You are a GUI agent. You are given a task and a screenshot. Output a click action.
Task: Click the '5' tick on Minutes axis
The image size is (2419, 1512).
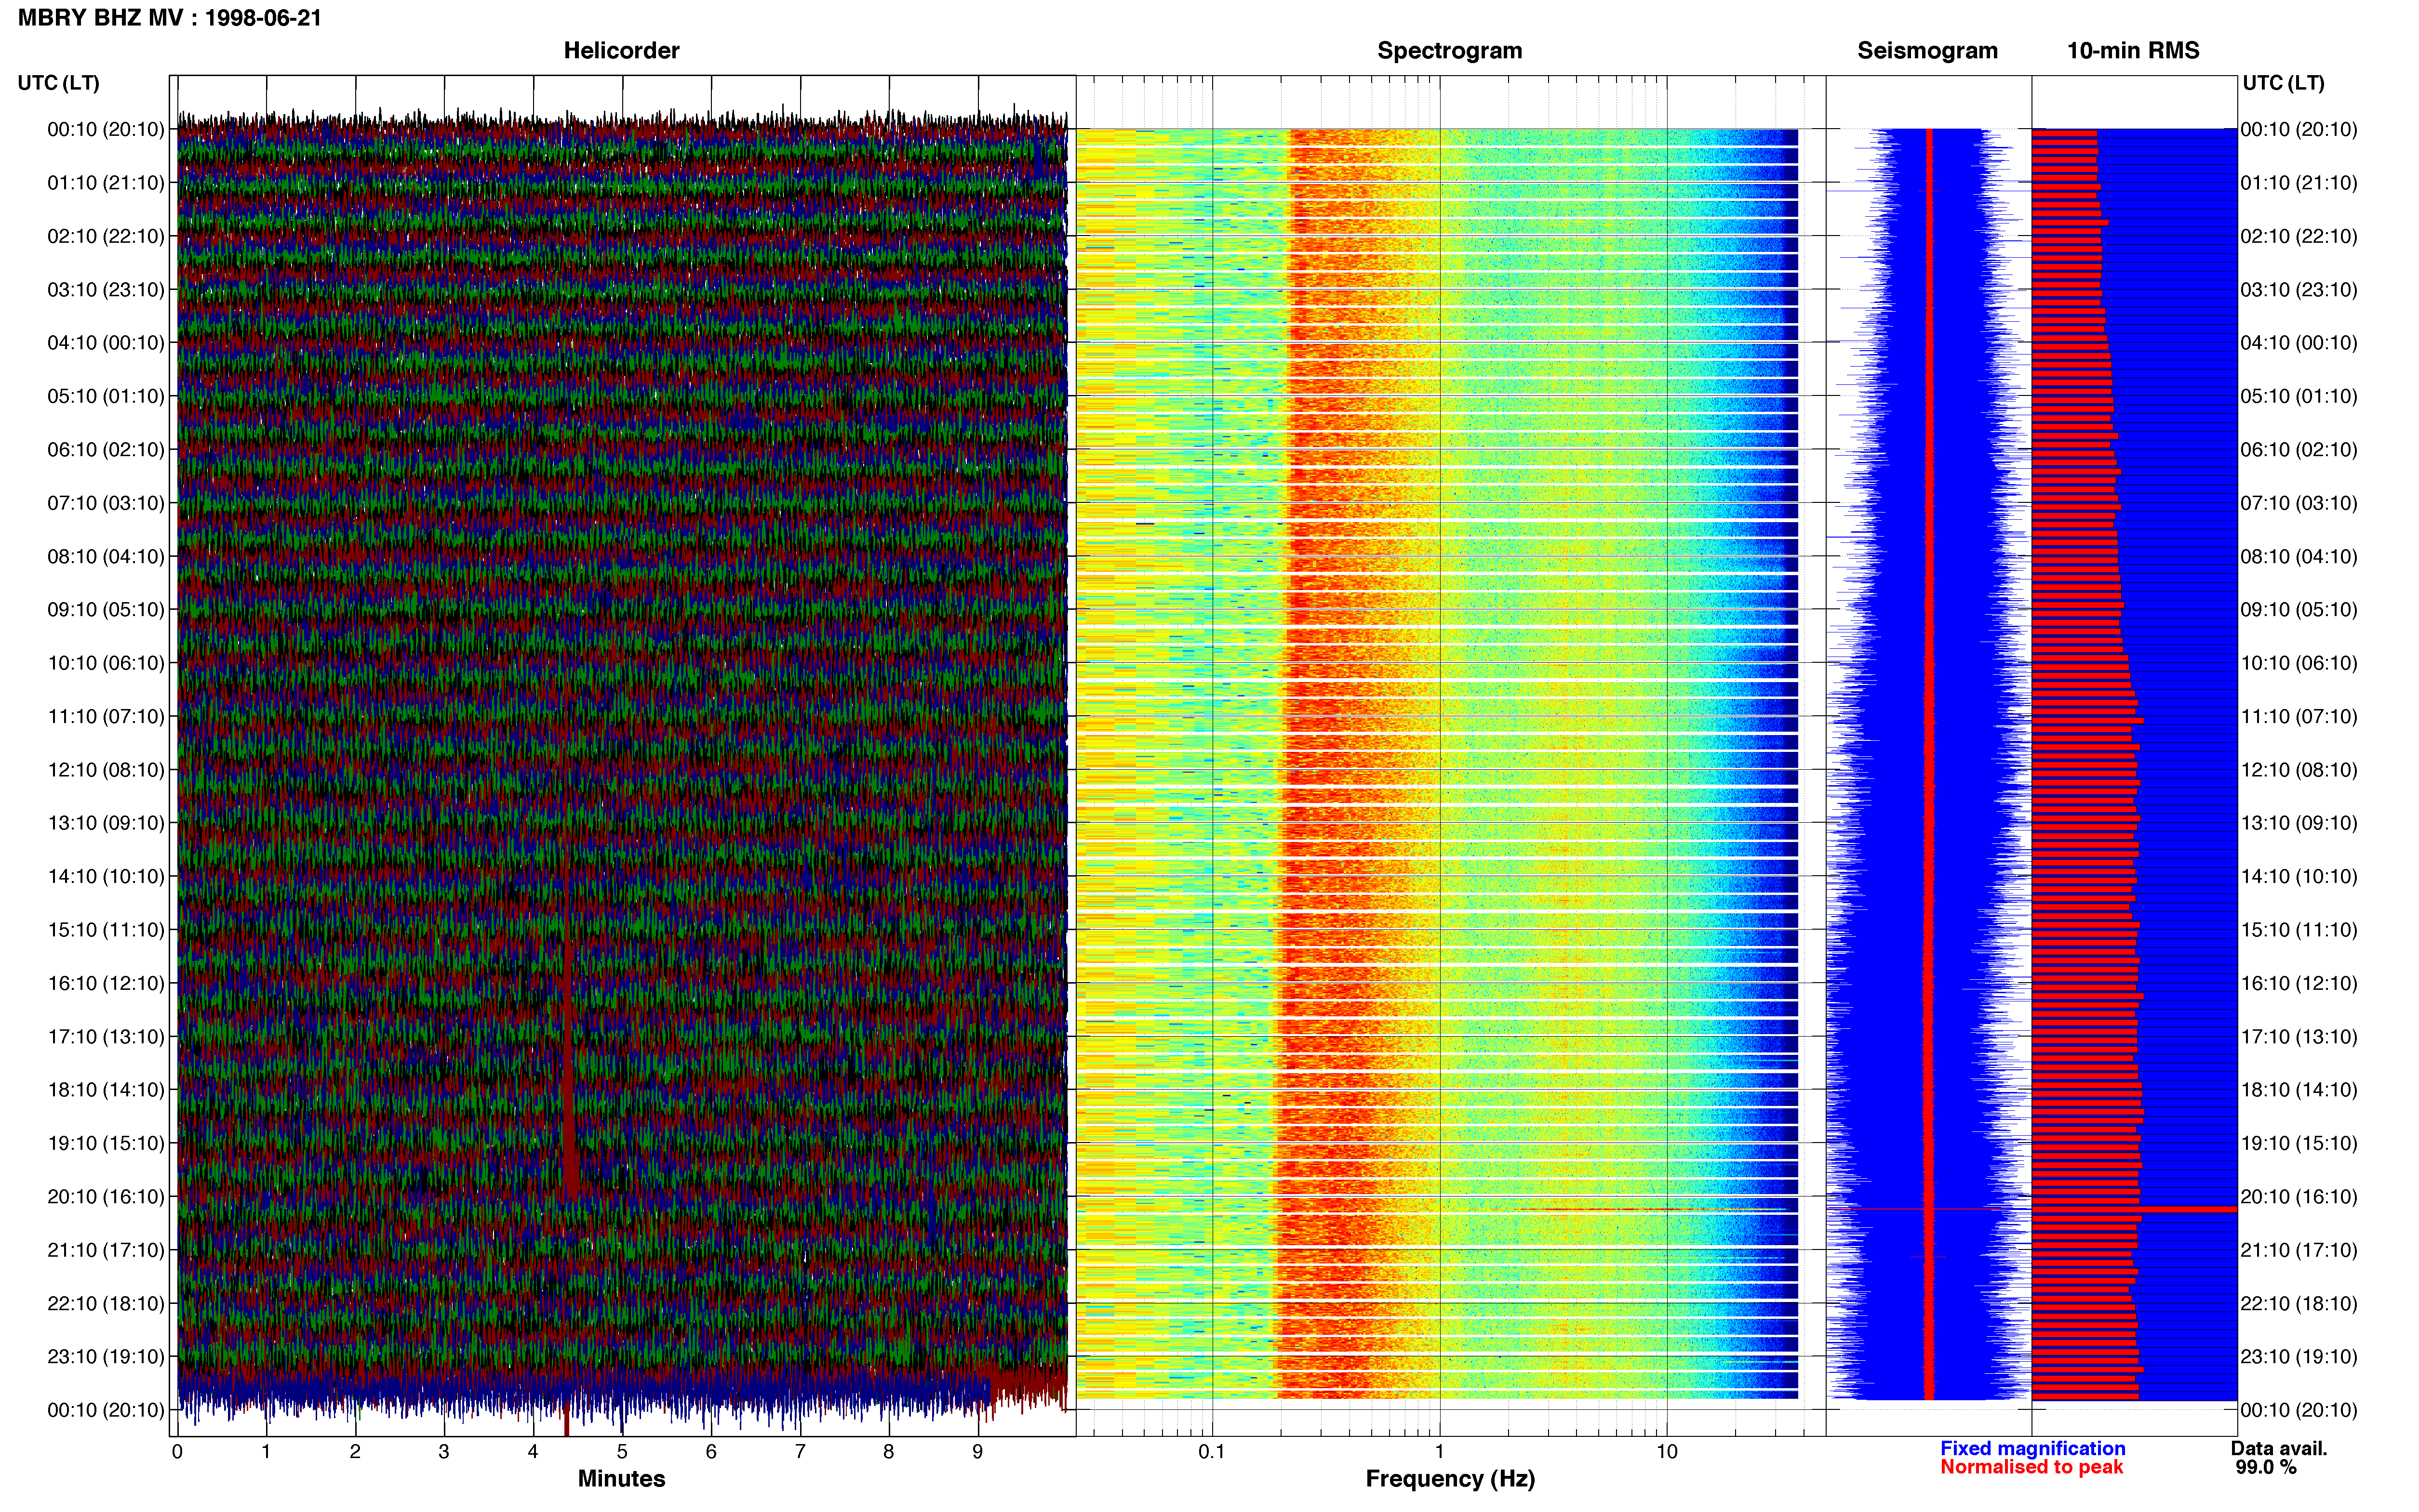[x=622, y=1452]
